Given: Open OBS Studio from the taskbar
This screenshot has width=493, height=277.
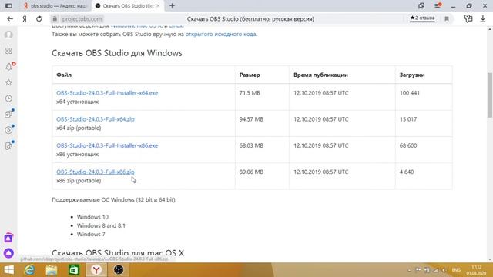Looking at the screenshot, I should [x=119, y=270].
